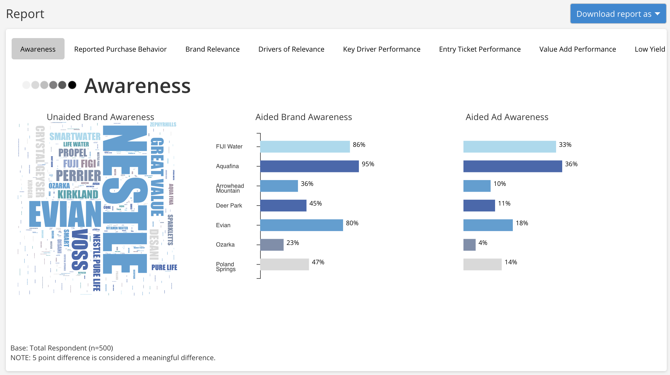The width and height of the screenshot is (670, 375).
Task: Click SMARTWATER in the word cloud
Action: tap(75, 137)
